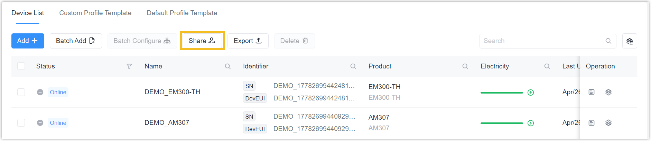Click the Name column search icon

pyautogui.click(x=228, y=66)
